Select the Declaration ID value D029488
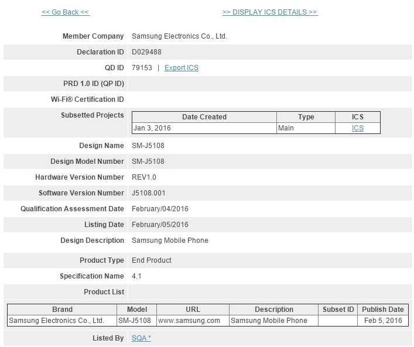 [x=146, y=52]
